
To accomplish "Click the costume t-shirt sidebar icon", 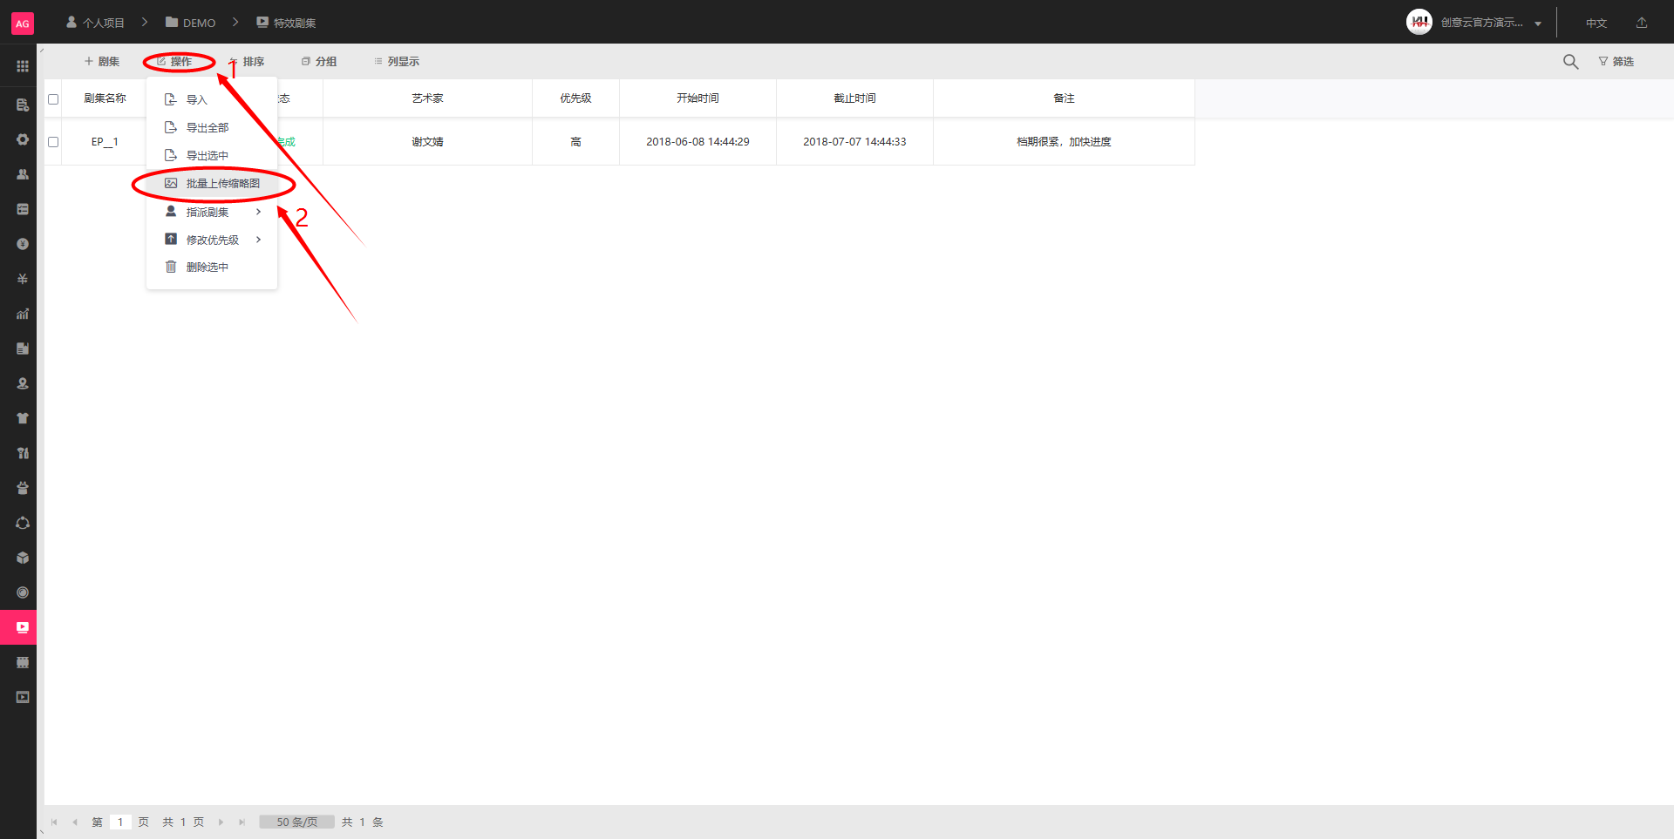I will pyautogui.click(x=23, y=418).
